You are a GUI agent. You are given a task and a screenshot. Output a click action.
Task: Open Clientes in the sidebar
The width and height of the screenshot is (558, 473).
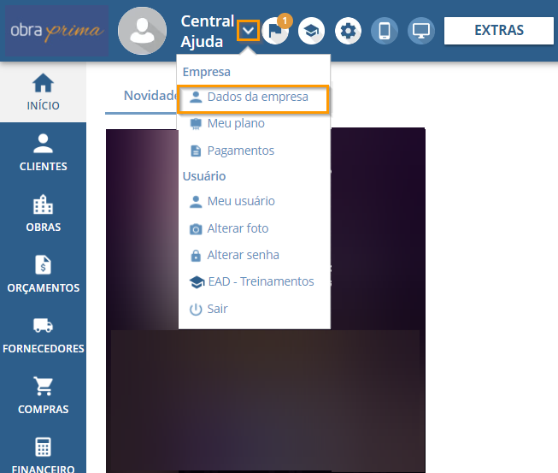point(43,153)
